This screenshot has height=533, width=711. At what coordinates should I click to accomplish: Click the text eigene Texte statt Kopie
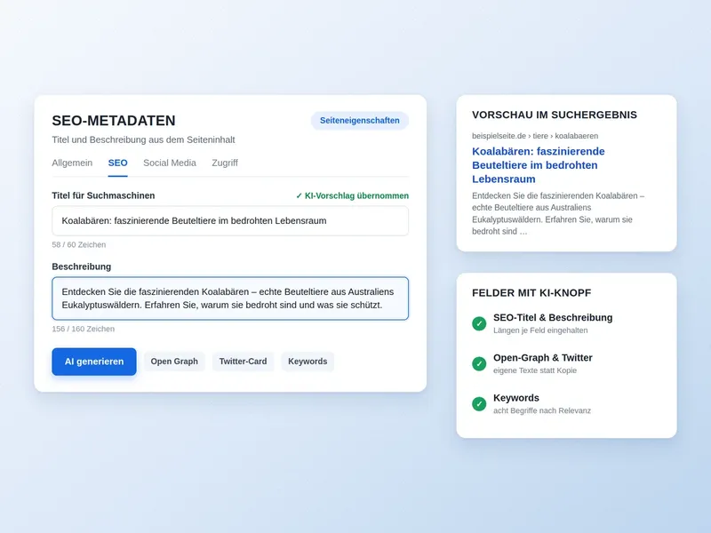(x=535, y=370)
